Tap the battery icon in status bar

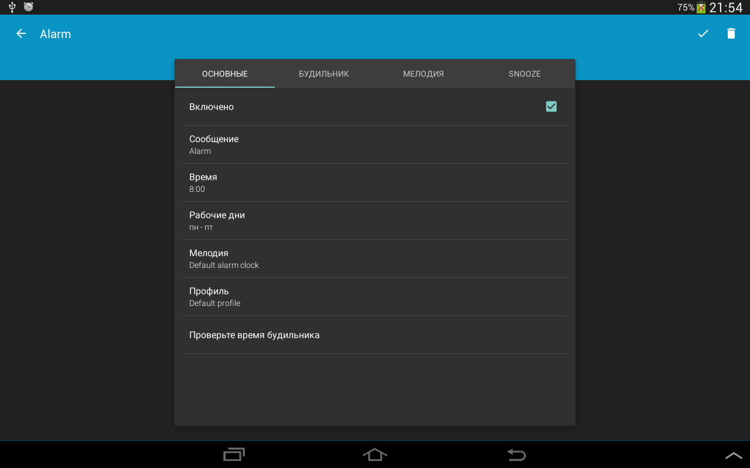pyautogui.click(x=701, y=8)
